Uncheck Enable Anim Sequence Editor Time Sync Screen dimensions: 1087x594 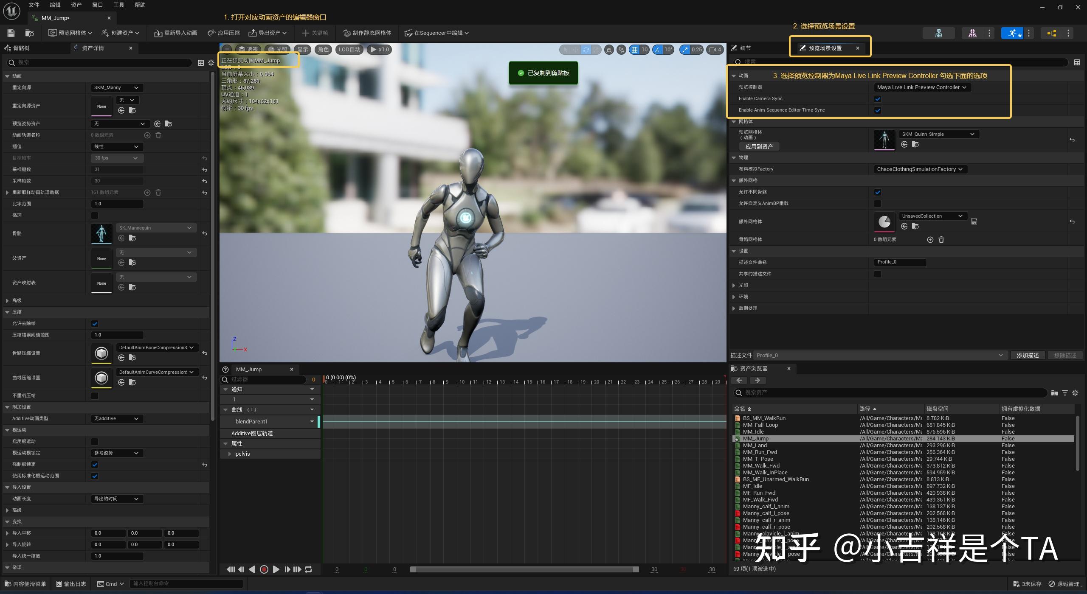[x=878, y=110]
